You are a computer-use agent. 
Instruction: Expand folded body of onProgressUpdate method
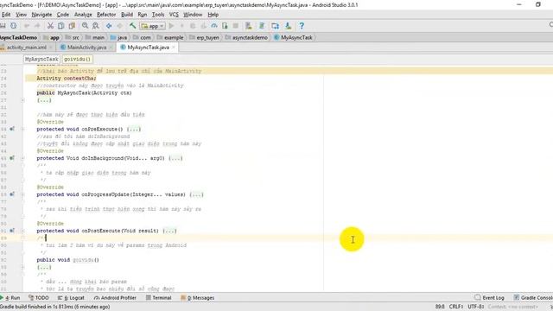196,194
